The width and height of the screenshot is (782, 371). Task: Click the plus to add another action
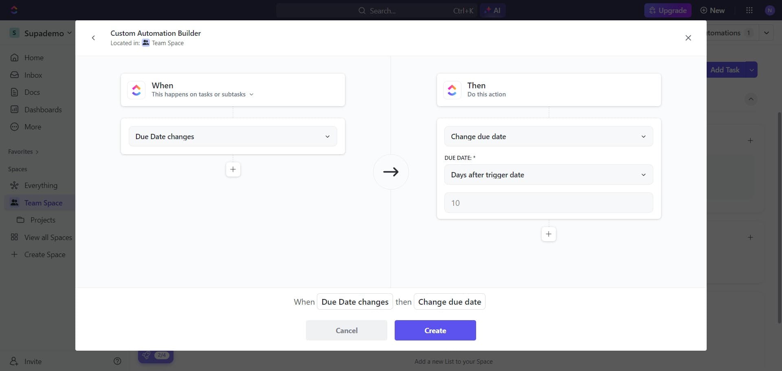pyautogui.click(x=548, y=234)
